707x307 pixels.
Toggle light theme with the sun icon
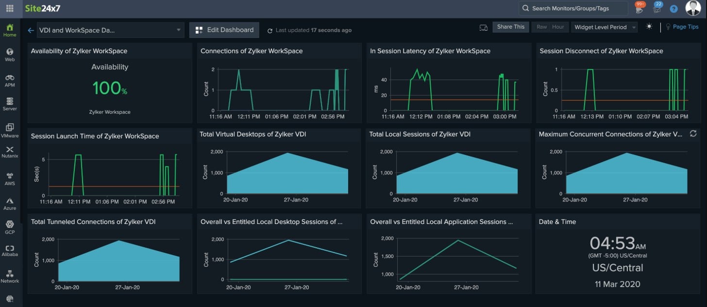click(x=649, y=27)
